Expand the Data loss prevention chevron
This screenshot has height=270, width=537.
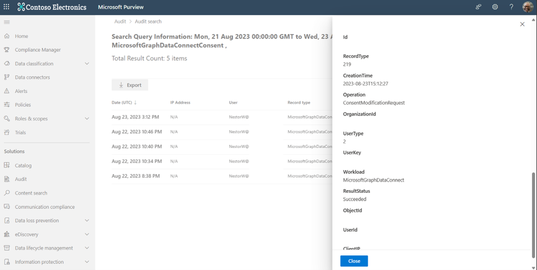(x=87, y=221)
